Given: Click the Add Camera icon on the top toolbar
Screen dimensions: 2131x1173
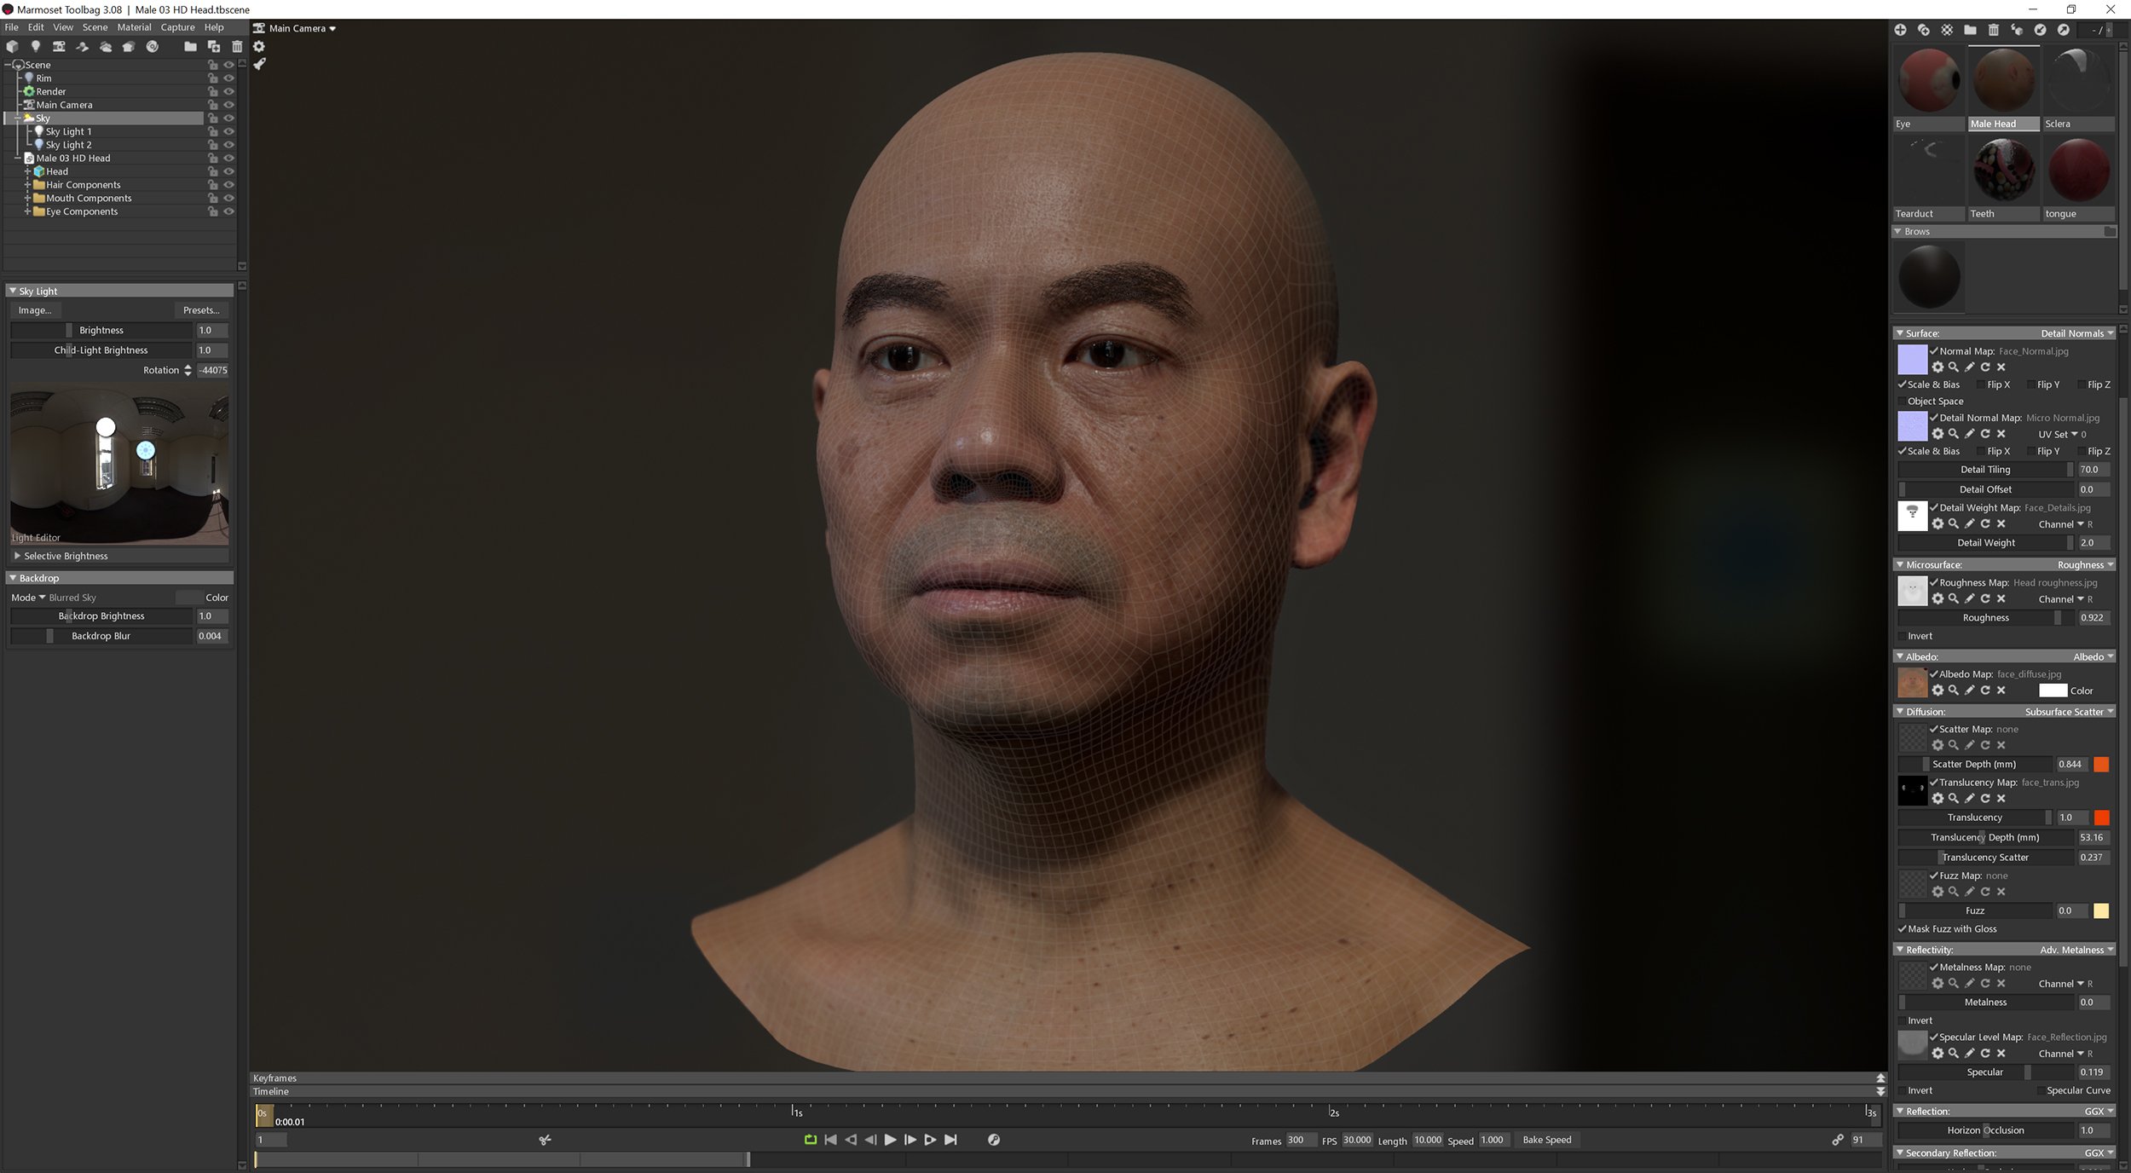Looking at the screenshot, I should tap(59, 47).
